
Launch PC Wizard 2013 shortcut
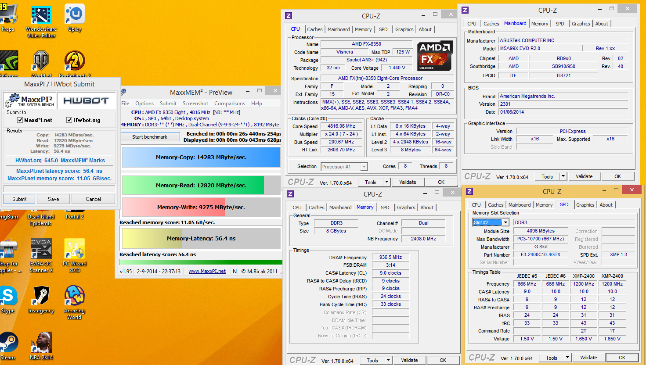[x=74, y=255]
